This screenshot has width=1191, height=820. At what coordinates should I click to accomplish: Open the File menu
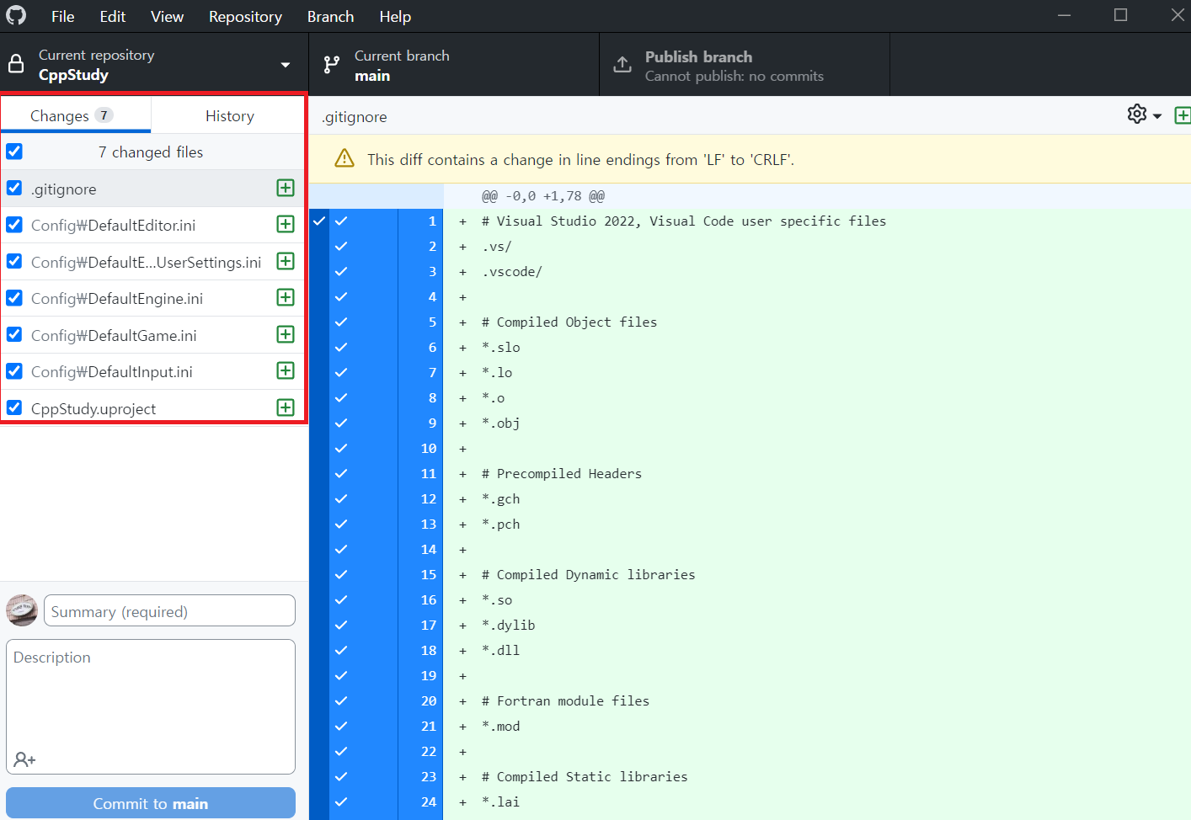(x=62, y=17)
